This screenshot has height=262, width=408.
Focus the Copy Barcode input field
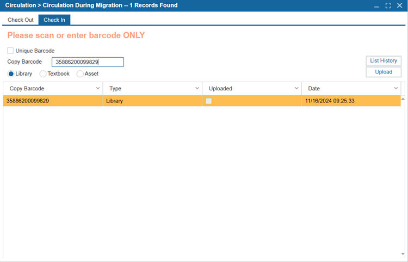point(88,62)
